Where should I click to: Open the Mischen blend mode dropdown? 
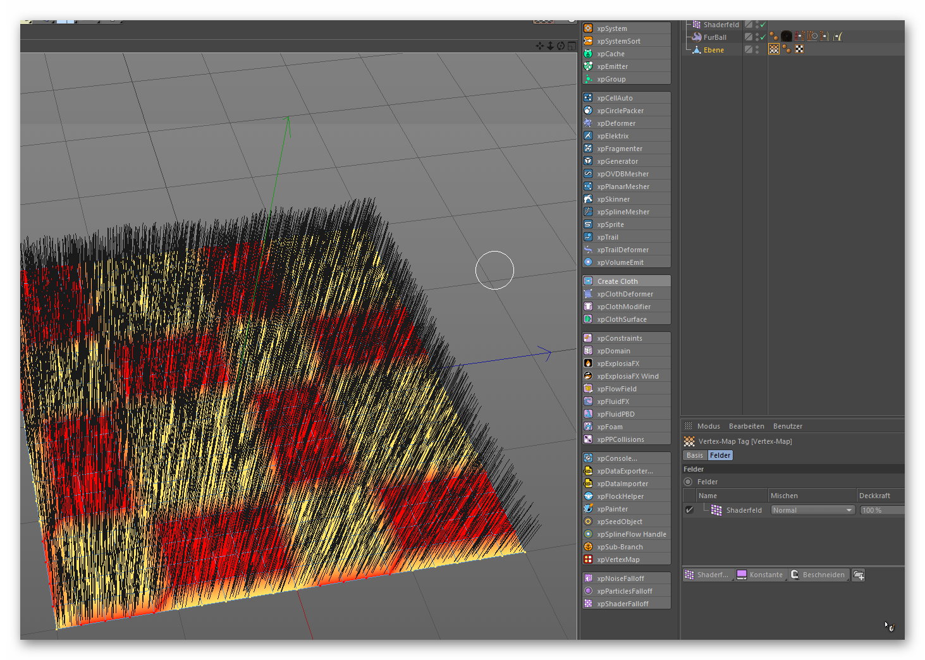coord(812,510)
